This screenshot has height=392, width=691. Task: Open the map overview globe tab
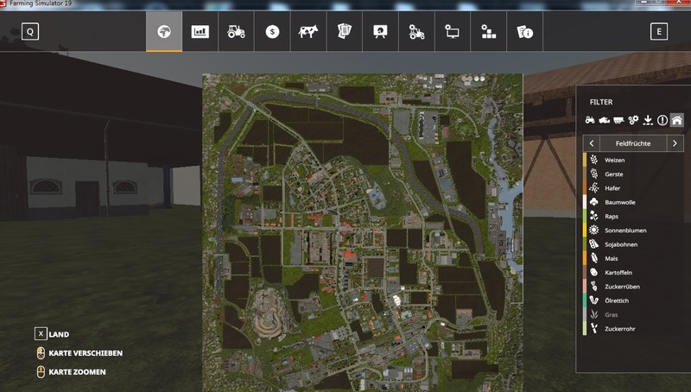click(x=163, y=32)
